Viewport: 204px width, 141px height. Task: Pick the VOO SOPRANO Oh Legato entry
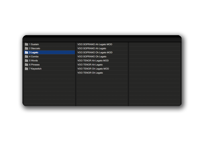pos(92,57)
